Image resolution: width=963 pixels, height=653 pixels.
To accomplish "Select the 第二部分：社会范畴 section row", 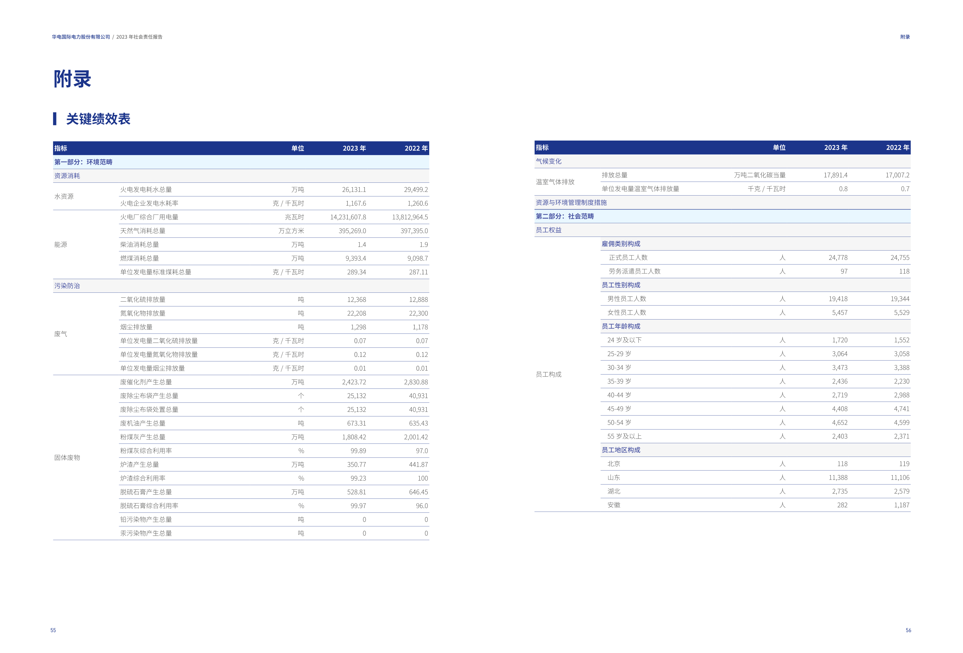I will pos(564,216).
